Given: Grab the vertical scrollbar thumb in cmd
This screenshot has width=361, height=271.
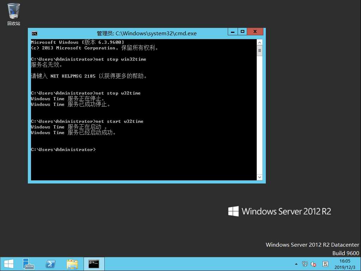Looking at the screenshot, I should pyautogui.click(x=259, y=51).
